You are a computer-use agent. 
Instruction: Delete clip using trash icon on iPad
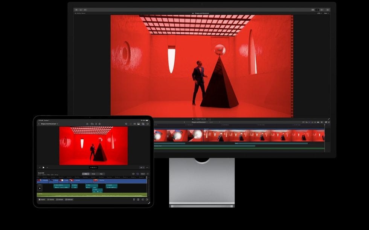coord(134,200)
